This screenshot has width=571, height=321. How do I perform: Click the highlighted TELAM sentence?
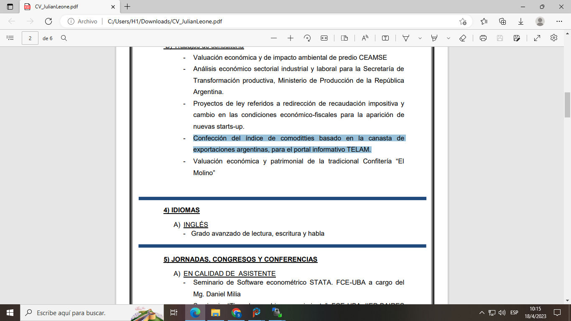(298, 144)
